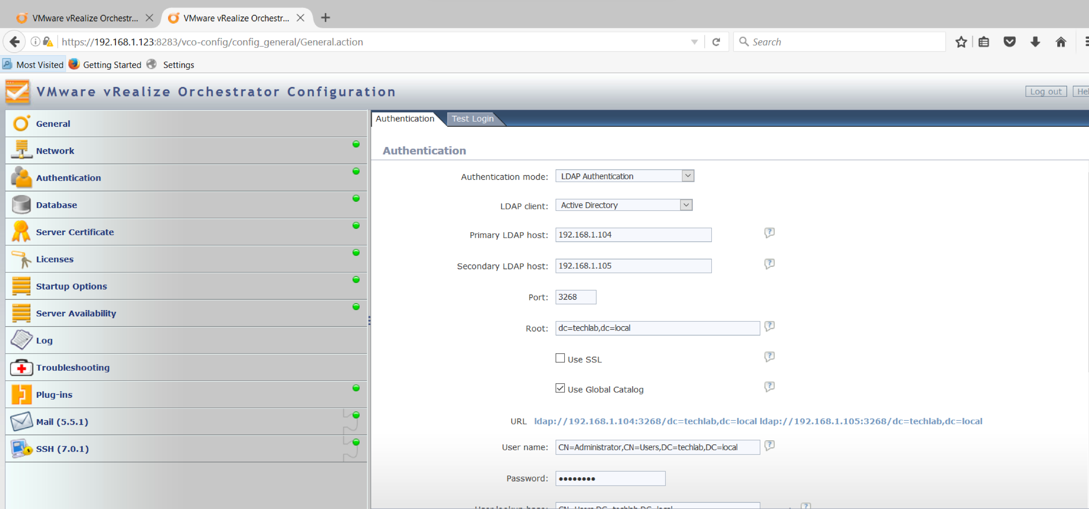The height and width of the screenshot is (509, 1089).
Task: Open the LDAP client dropdown
Action: (x=624, y=205)
